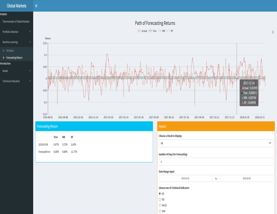
Task: Click the ForecastError row label
Action: (44, 152)
